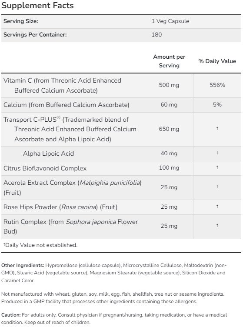The image size is (243, 327).
Task: Select the Servings Per Container label
Action: 35,35
